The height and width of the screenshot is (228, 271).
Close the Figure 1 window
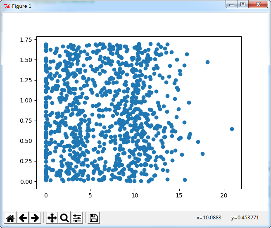258,5
